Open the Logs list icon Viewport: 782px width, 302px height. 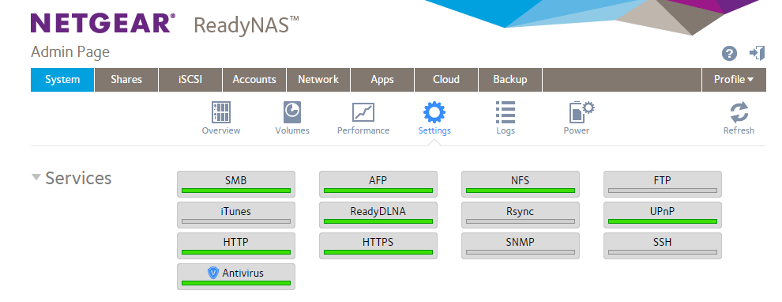coord(506,112)
